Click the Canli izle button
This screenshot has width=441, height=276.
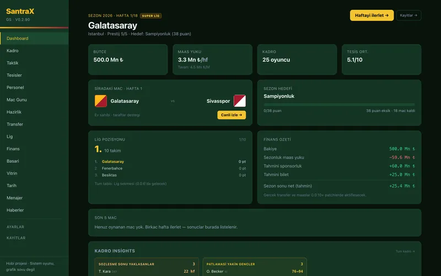coord(232,115)
